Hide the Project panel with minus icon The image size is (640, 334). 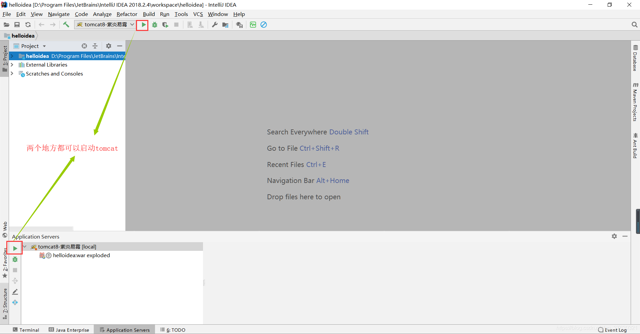click(120, 46)
